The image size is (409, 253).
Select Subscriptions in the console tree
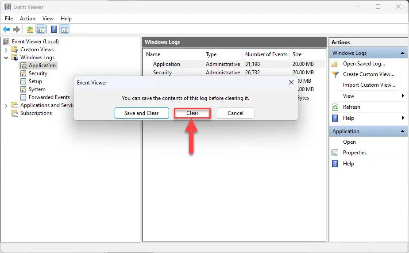(36, 113)
